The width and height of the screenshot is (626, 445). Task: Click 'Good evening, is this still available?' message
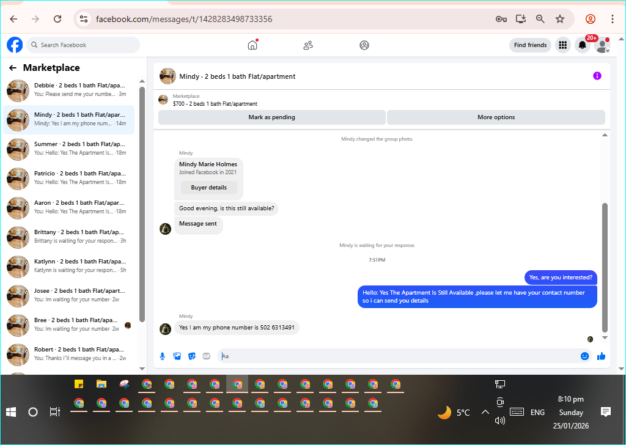[226, 208]
